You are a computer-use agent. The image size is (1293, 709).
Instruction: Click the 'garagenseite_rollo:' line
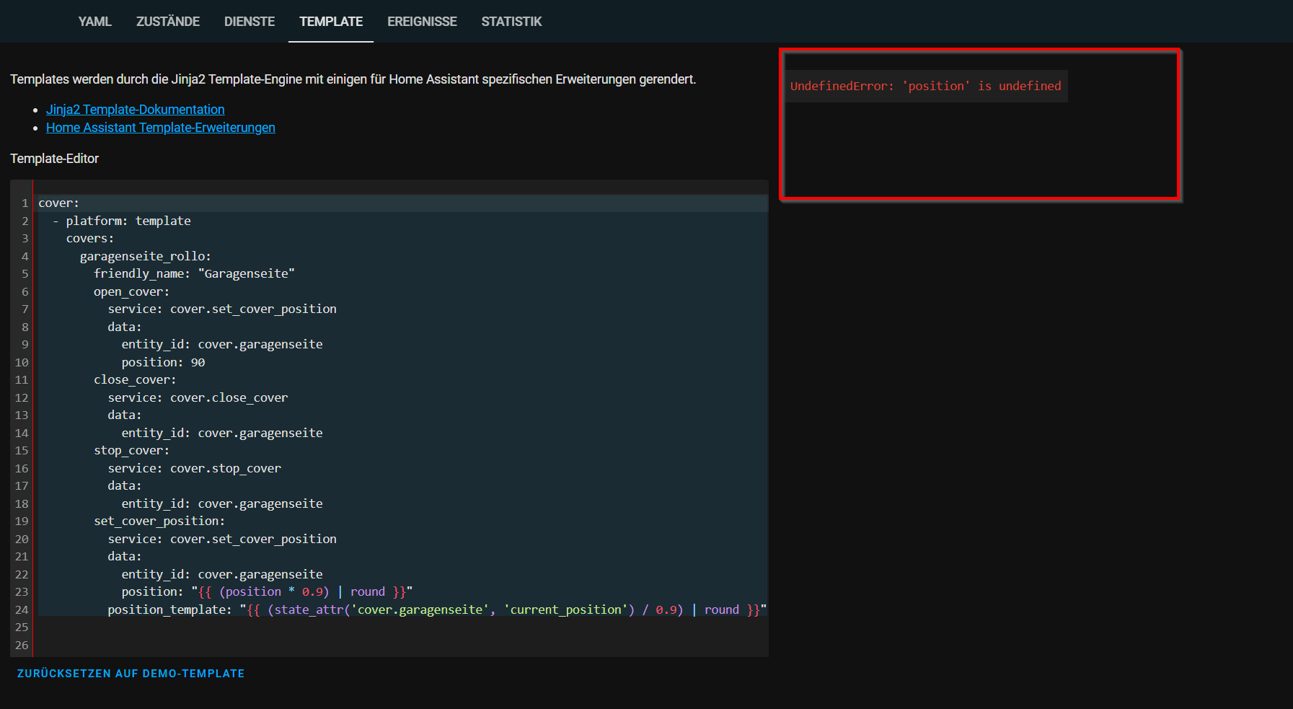pos(145,257)
